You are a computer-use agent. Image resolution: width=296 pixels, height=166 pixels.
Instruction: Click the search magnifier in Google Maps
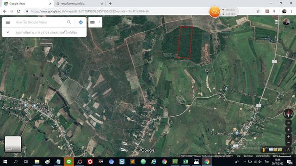[x=69, y=22]
